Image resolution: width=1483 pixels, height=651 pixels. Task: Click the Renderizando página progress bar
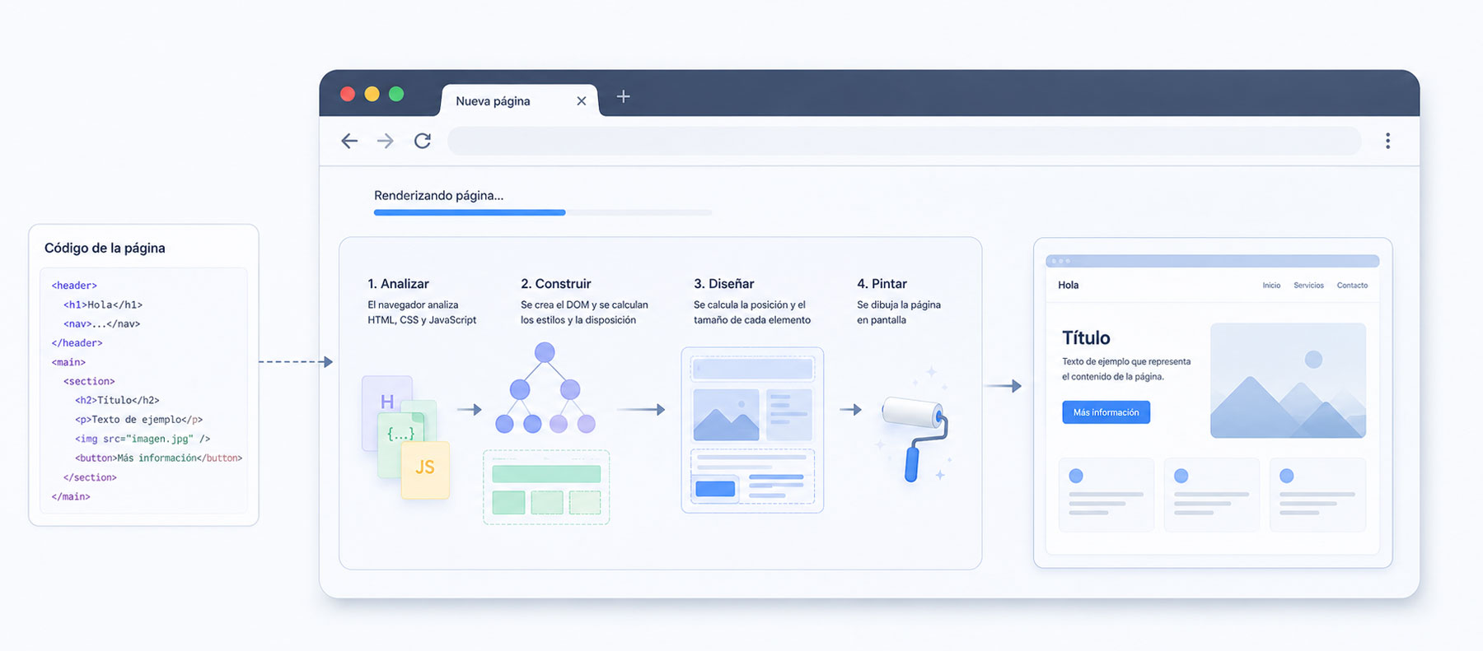point(543,212)
